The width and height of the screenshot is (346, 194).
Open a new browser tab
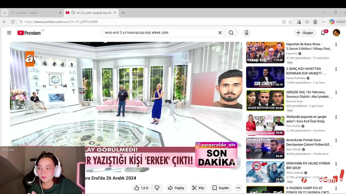coord(123,13)
